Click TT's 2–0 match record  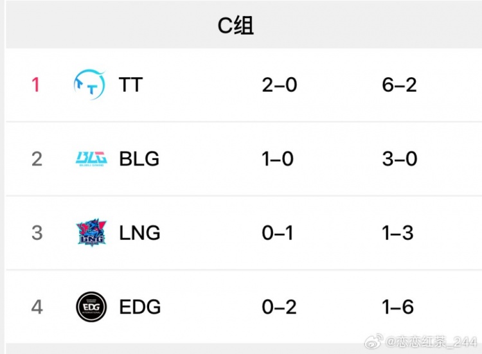(x=279, y=85)
